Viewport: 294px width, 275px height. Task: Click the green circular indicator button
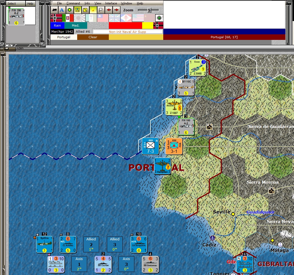159,18
